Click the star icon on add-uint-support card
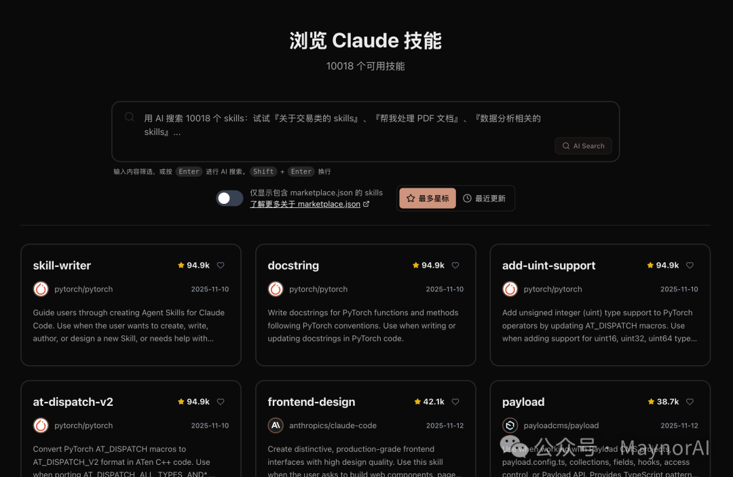The width and height of the screenshot is (733, 477). pyautogui.click(x=650, y=265)
